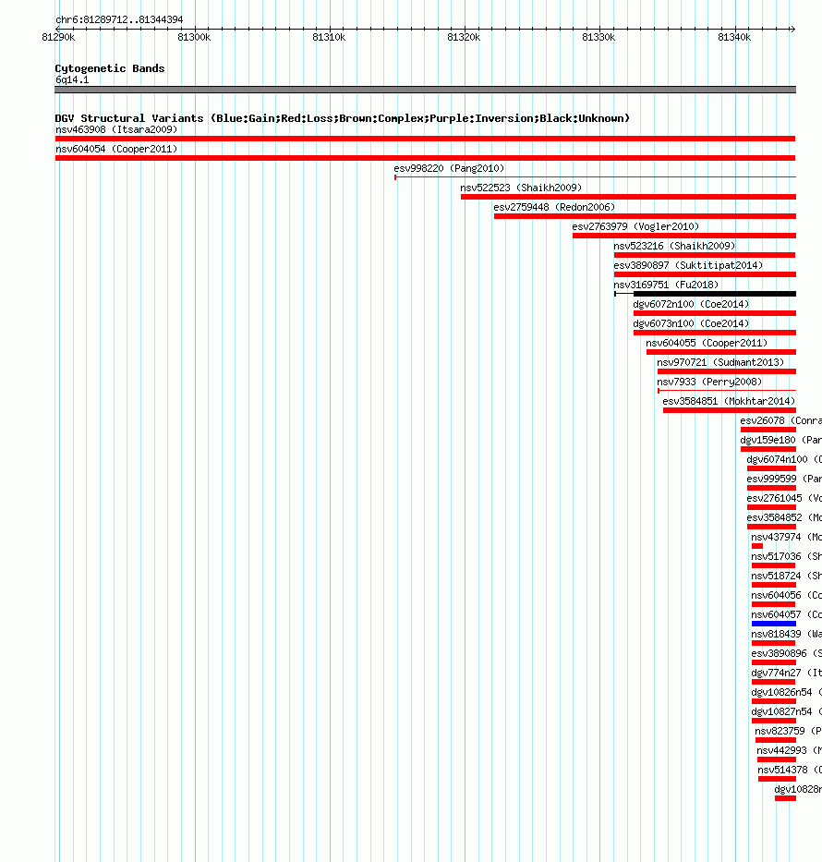Click the blue nsv604057 gain bar
The width and height of the screenshot is (822, 862).
coord(774,624)
